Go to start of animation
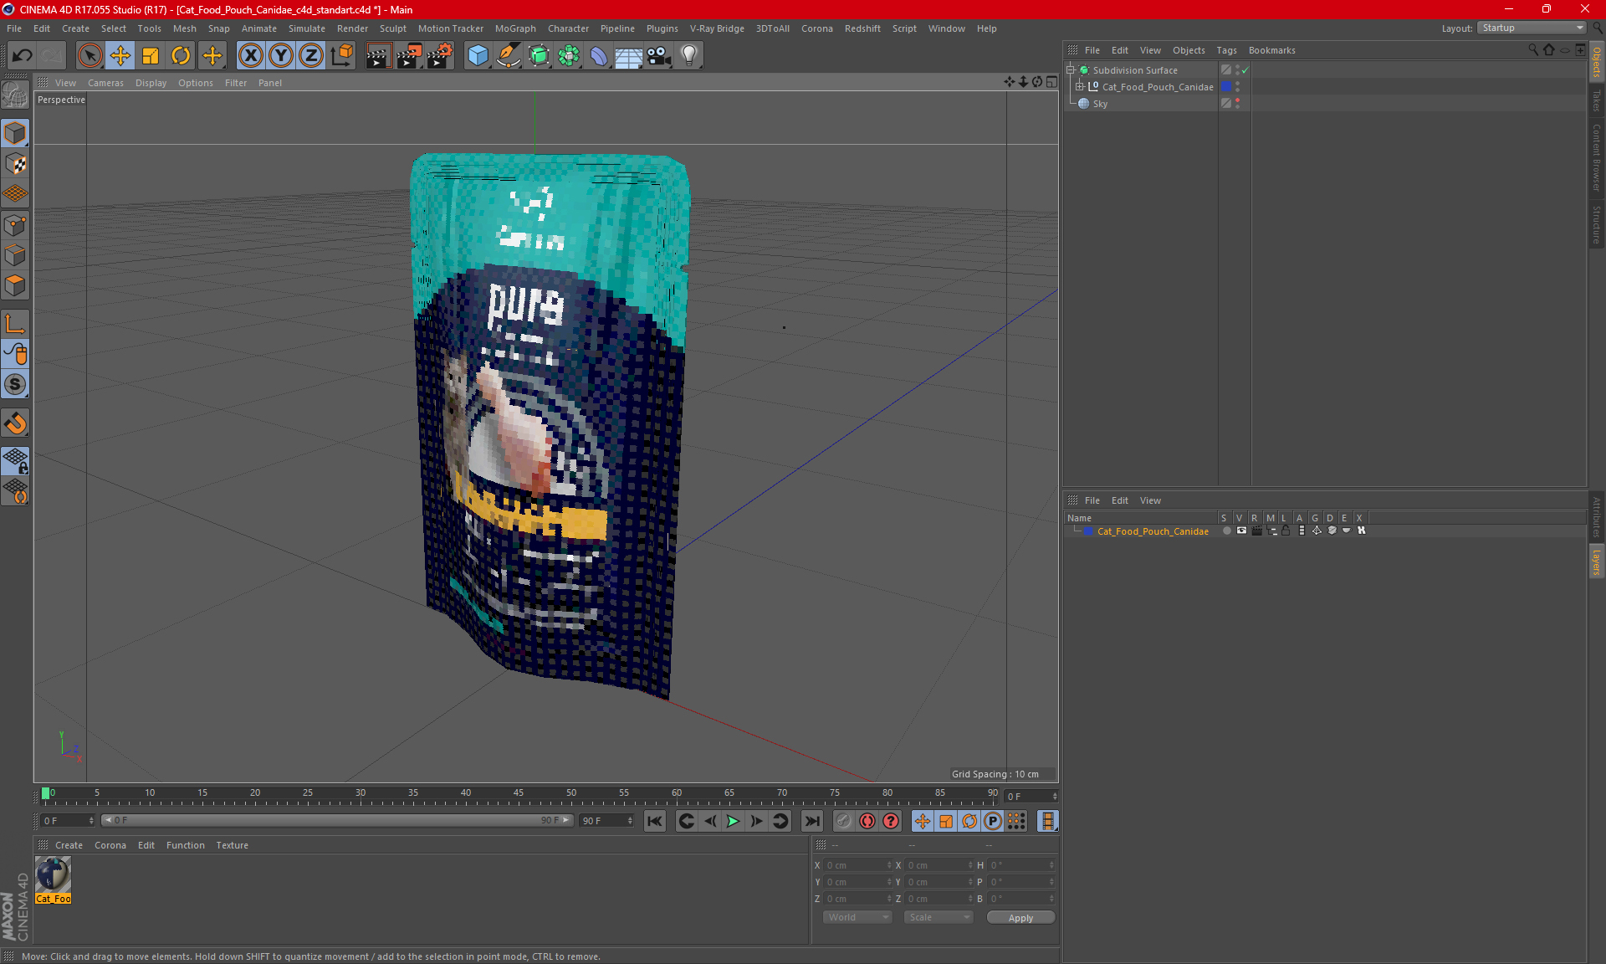 point(655,821)
